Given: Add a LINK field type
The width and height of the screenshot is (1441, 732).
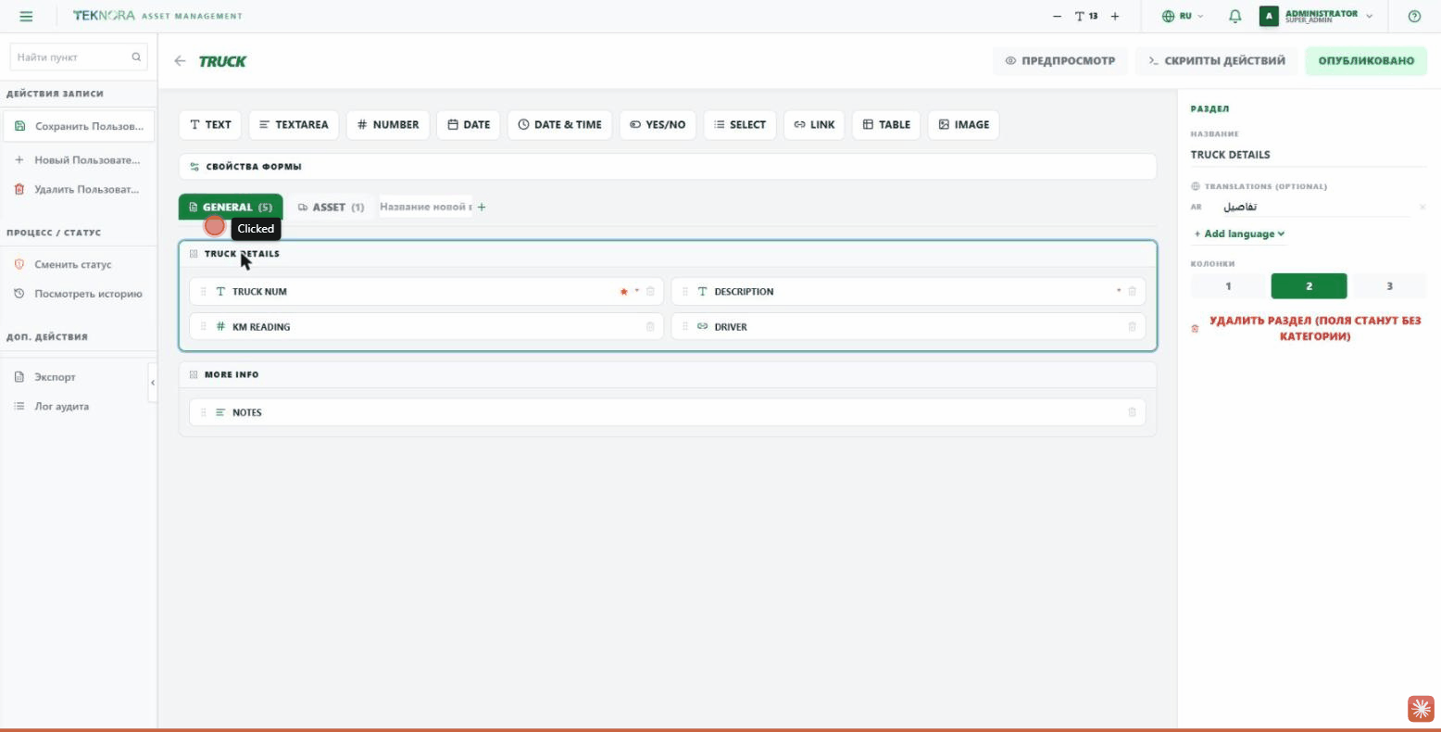Looking at the screenshot, I should pos(814,124).
